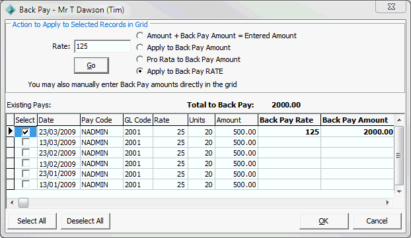
Task: Click the vertical scrollbar thumb
Action: point(399,156)
